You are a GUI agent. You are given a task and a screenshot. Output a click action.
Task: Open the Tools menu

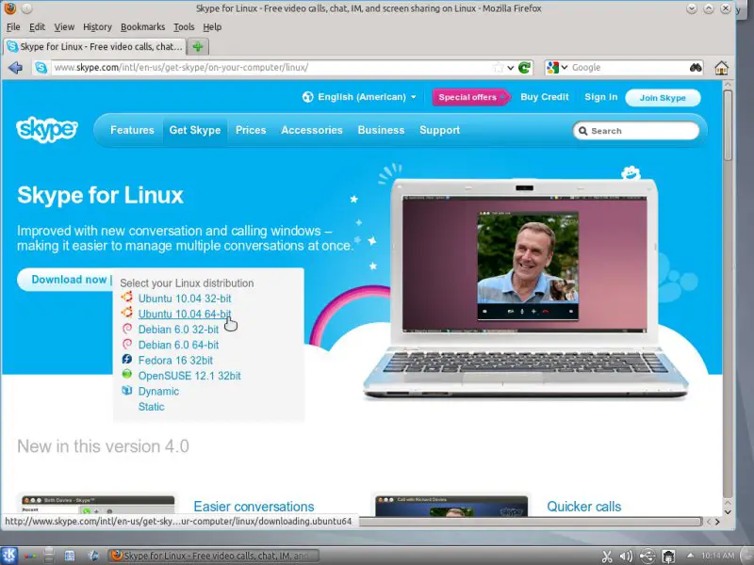click(184, 27)
